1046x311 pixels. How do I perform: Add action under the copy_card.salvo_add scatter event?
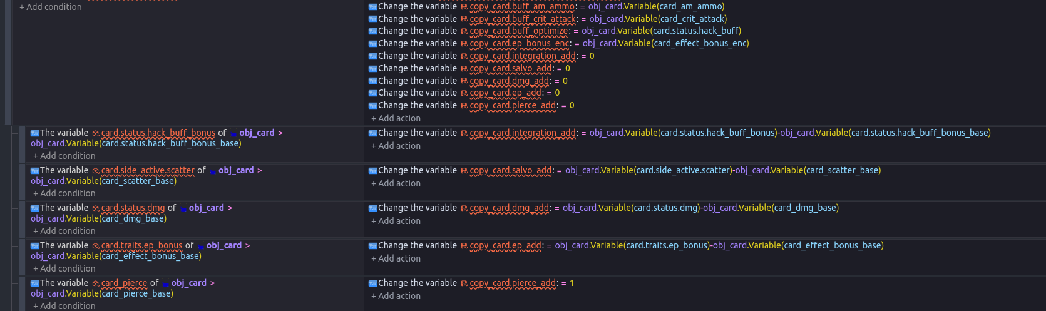tap(396, 183)
